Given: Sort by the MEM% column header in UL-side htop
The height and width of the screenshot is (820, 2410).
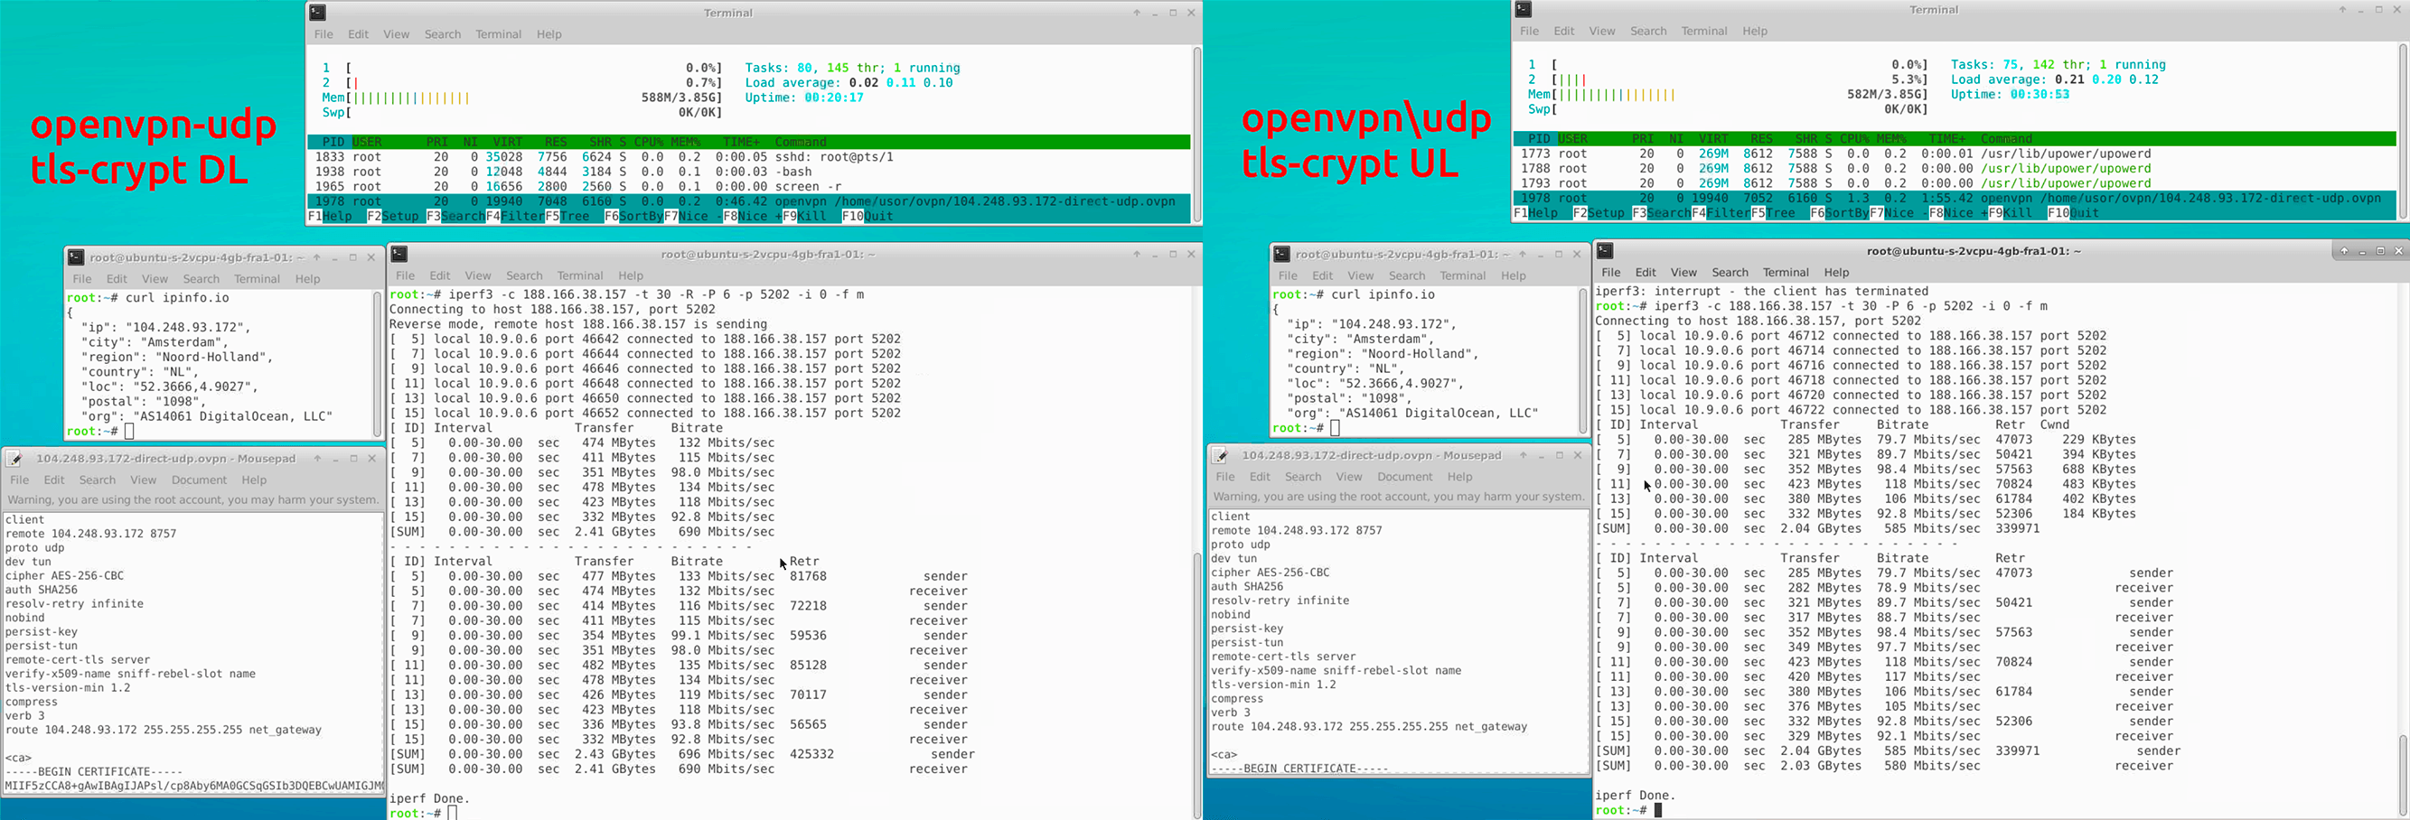Looking at the screenshot, I should click(x=1890, y=138).
